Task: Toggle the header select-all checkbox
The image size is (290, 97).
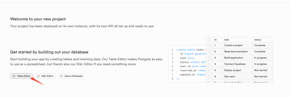Action: (209, 40)
